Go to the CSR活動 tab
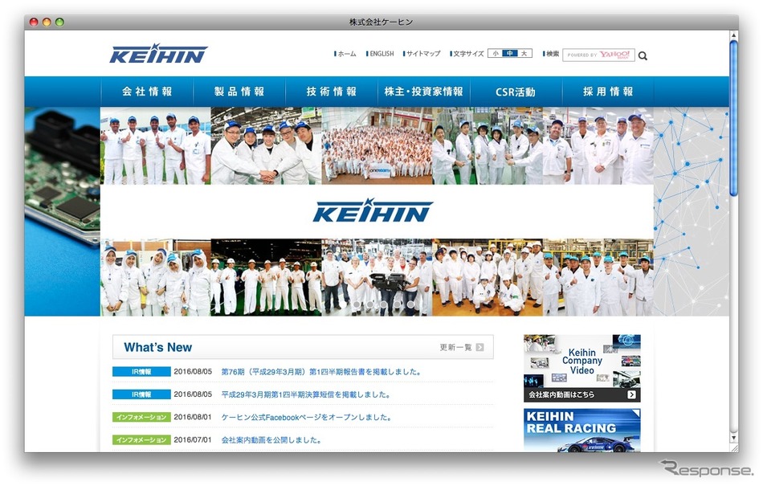This screenshot has height=486, width=763. [x=515, y=92]
